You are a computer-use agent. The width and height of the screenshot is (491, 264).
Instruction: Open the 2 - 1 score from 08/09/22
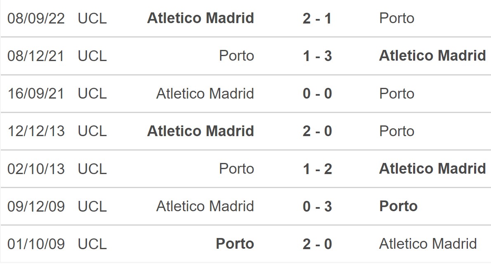tap(317, 19)
